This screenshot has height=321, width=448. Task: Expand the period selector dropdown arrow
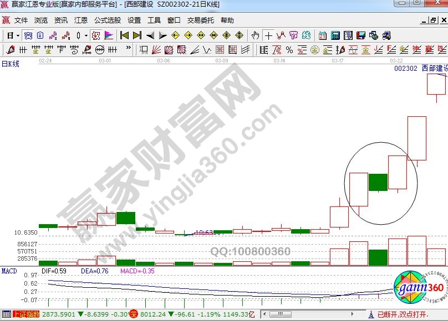pos(18,35)
